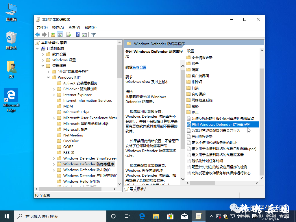Screen dimensions: 296x222
Task: Open the 操作(A) menu
Action: pos(58,27)
